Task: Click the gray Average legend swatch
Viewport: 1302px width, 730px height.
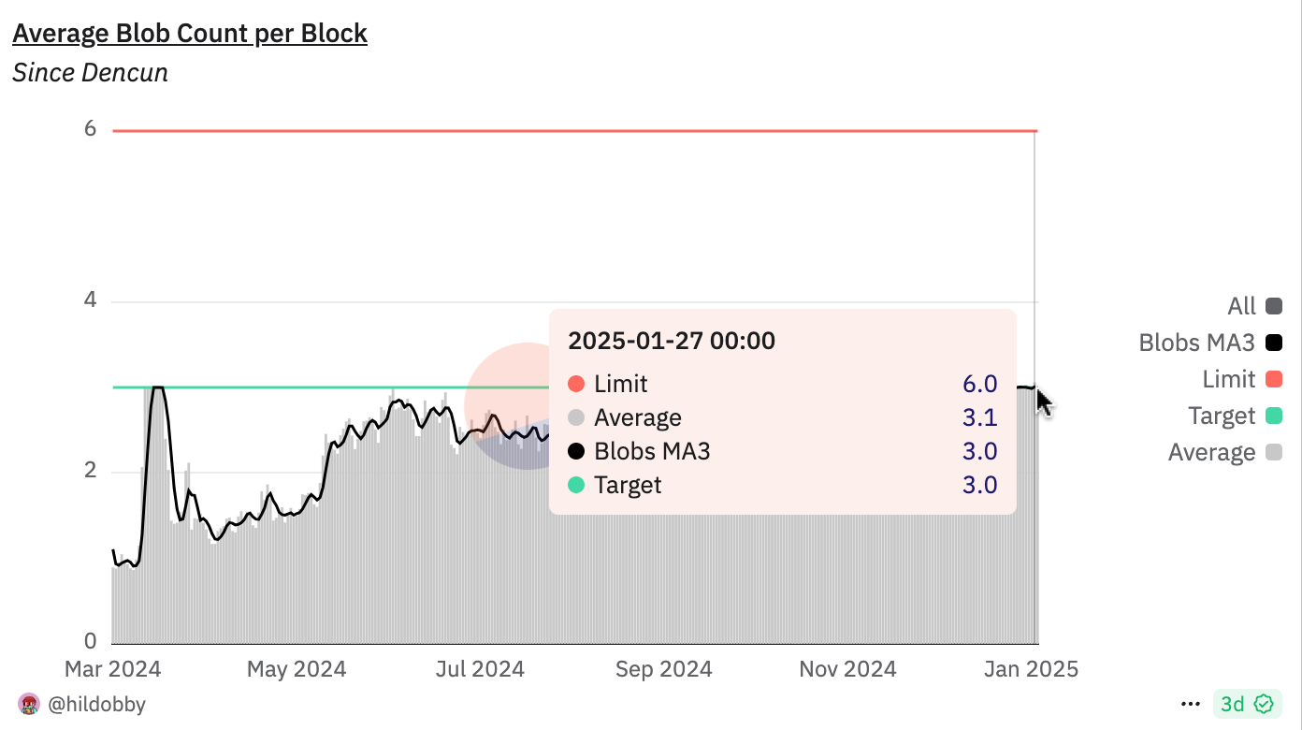Action: (x=1273, y=452)
